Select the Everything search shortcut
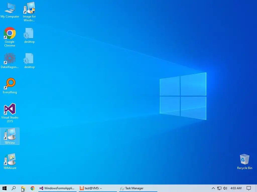 point(10,86)
